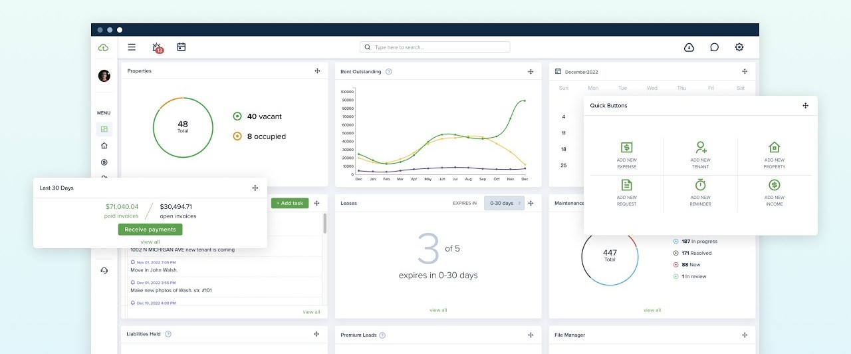851x354 pixels.
Task: Open the hamburger menu icon
Action: click(132, 47)
